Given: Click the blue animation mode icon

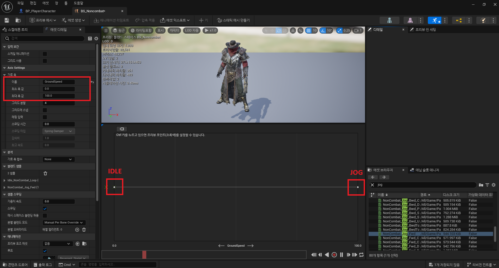Looking at the screenshot, I should click(434, 20).
